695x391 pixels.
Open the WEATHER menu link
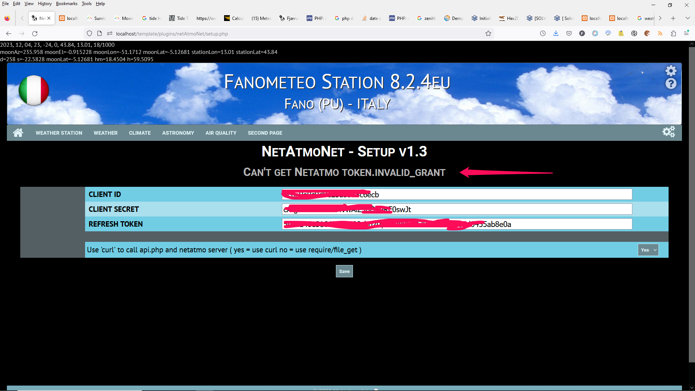click(106, 133)
